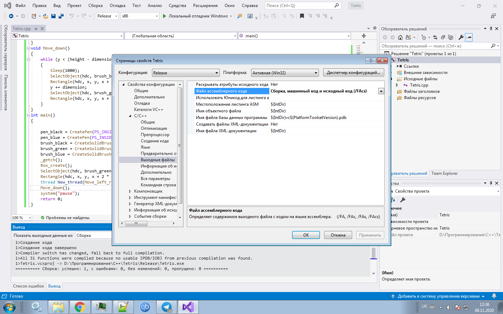Open the Release solution configuration dropdown

107,16
